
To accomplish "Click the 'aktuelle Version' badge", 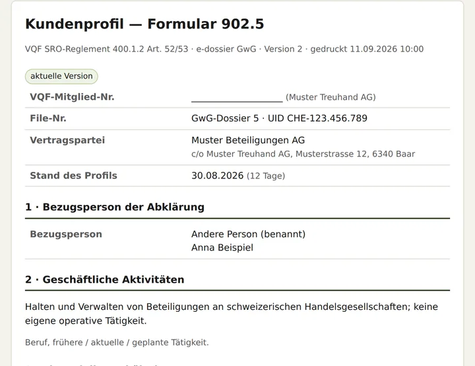I will (61, 76).
